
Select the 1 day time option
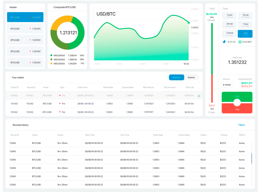(x=245, y=34)
